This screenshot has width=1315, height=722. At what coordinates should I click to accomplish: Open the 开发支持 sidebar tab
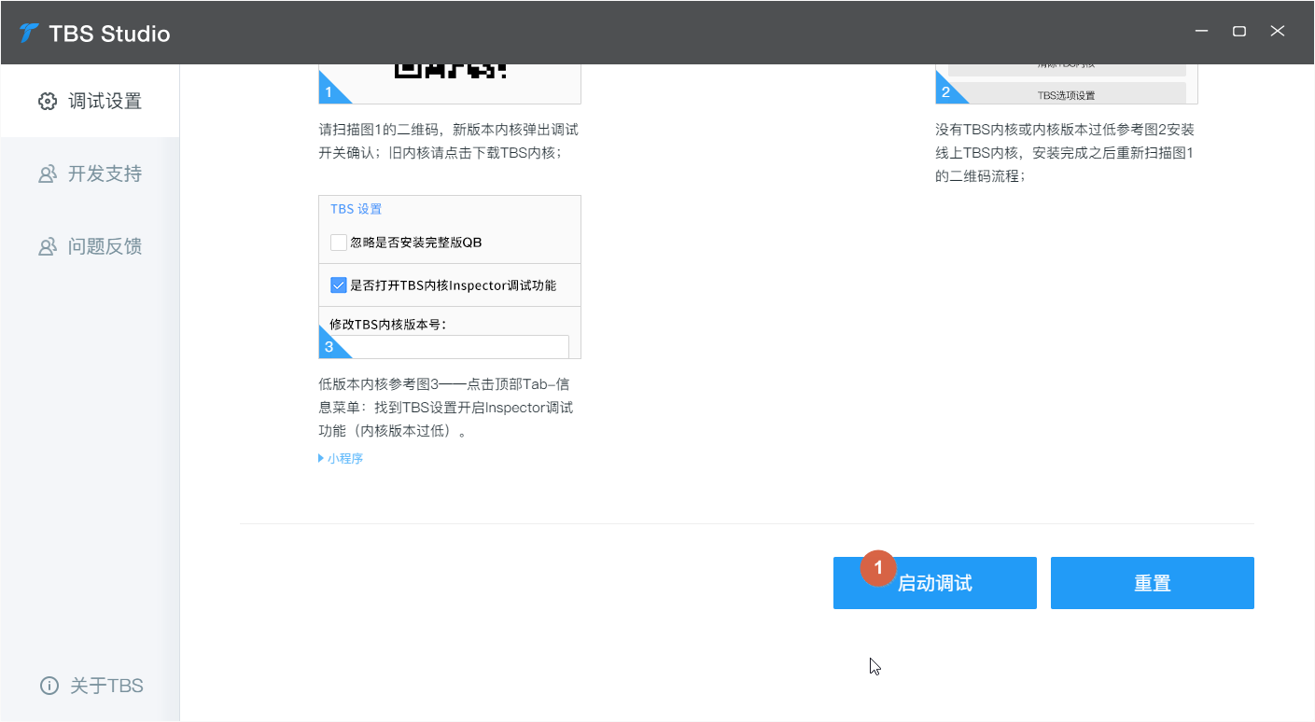(x=90, y=174)
